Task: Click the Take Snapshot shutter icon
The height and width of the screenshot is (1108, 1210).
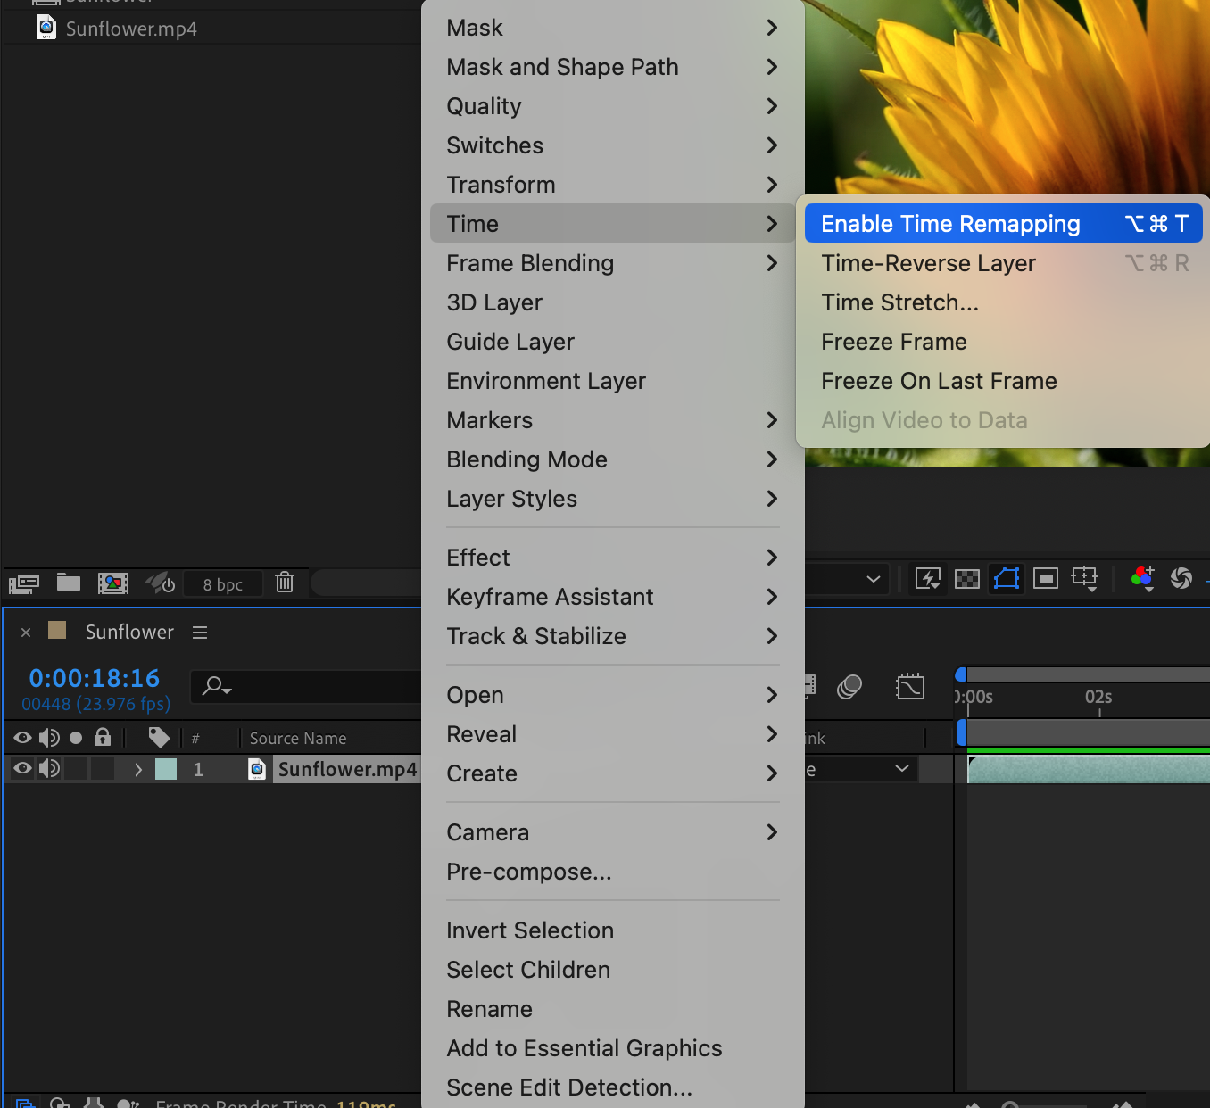Action: tap(1181, 578)
